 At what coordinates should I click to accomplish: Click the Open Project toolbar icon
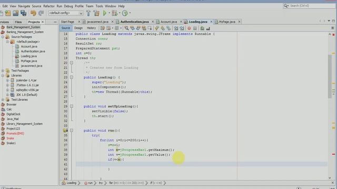pos(15,13)
